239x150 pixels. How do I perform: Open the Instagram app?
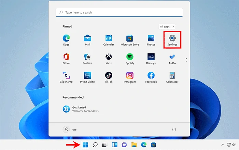(x=130, y=77)
